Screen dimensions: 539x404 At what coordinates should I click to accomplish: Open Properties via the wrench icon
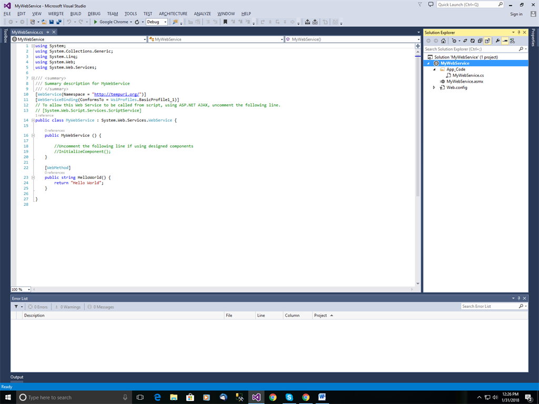point(497,41)
